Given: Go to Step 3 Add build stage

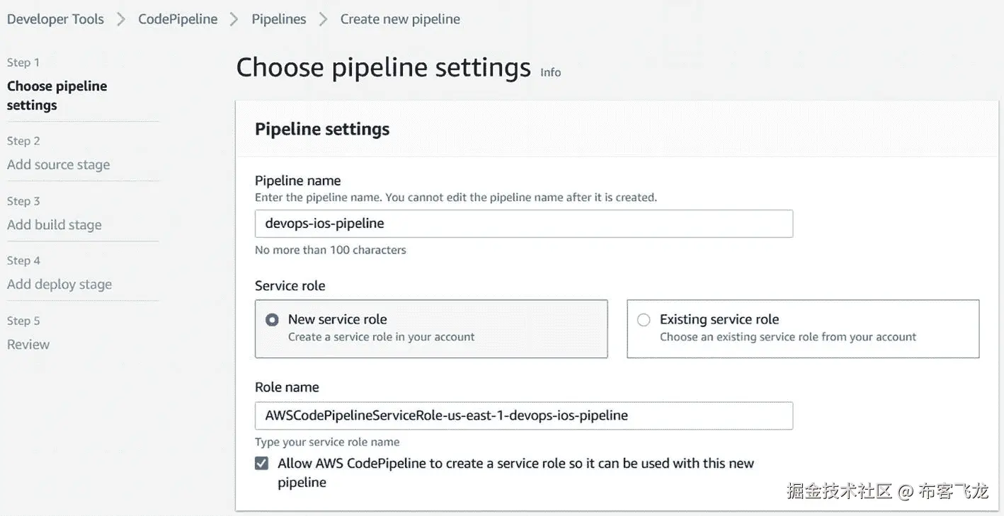Looking at the screenshot, I should pos(54,225).
